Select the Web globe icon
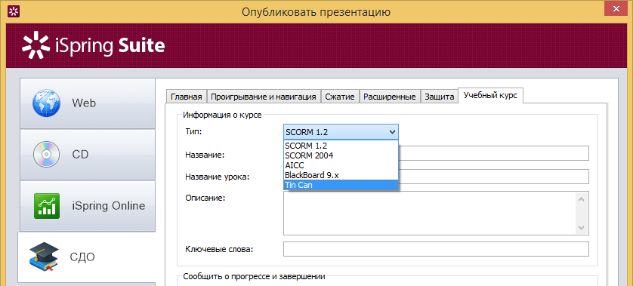This screenshot has height=286, width=633. click(x=46, y=103)
